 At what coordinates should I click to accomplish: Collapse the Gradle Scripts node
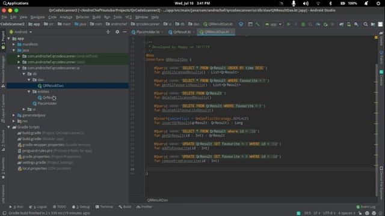[9, 127]
